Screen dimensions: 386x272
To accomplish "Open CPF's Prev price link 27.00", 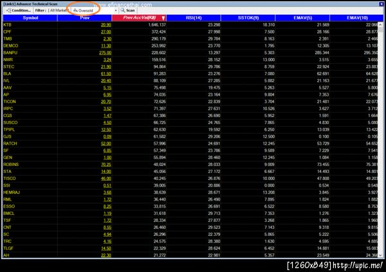I will (x=106, y=32).
